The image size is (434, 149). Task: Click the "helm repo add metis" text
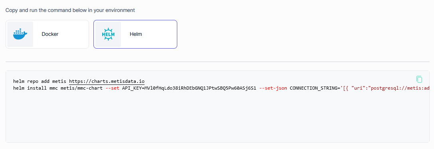[x=40, y=81]
